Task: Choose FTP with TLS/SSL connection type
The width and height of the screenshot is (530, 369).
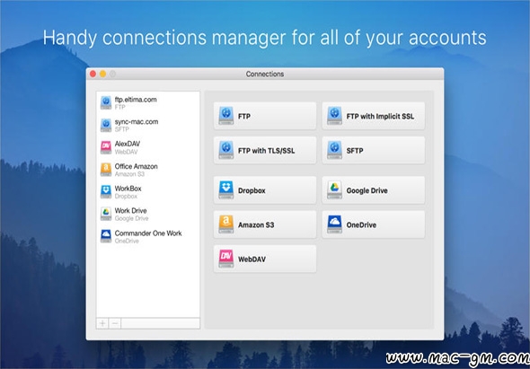Action: [265, 150]
